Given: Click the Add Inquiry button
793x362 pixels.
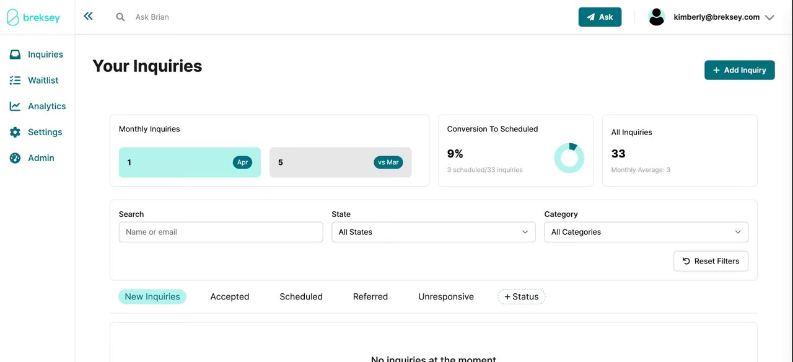Looking at the screenshot, I should [x=739, y=70].
